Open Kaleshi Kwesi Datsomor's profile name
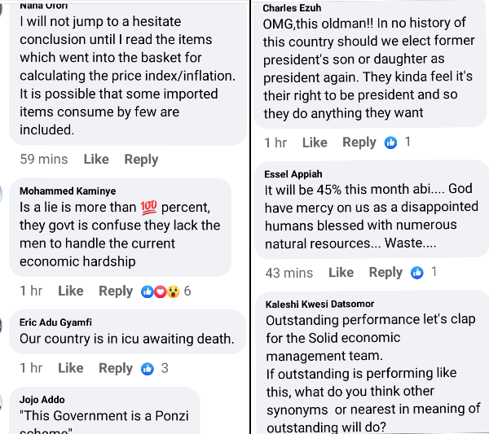This screenshot has height=434, width=489. point(319,305)
